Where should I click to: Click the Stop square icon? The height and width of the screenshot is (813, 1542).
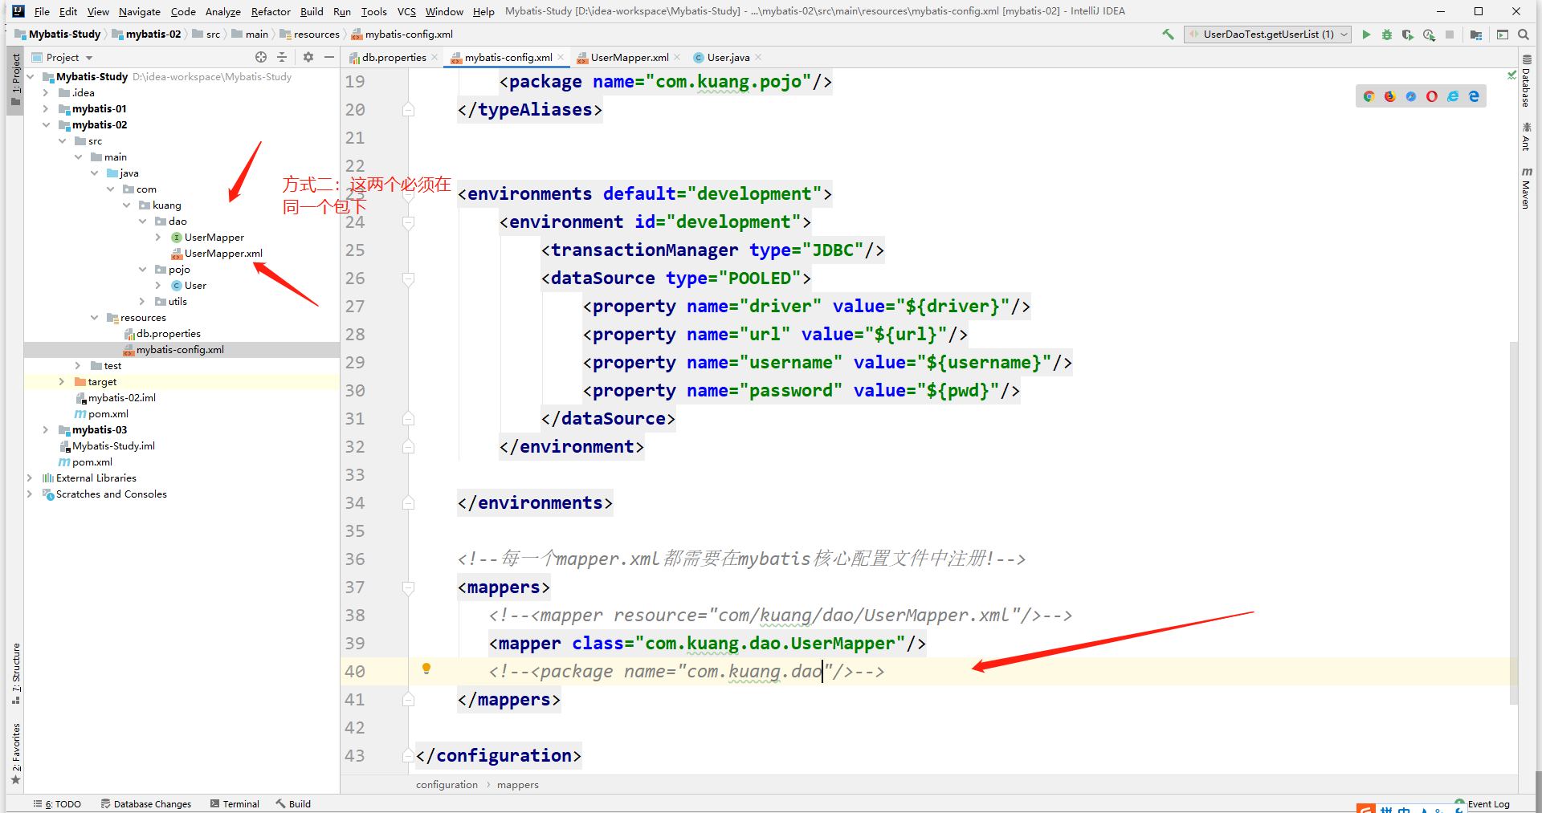point(1450,35)
